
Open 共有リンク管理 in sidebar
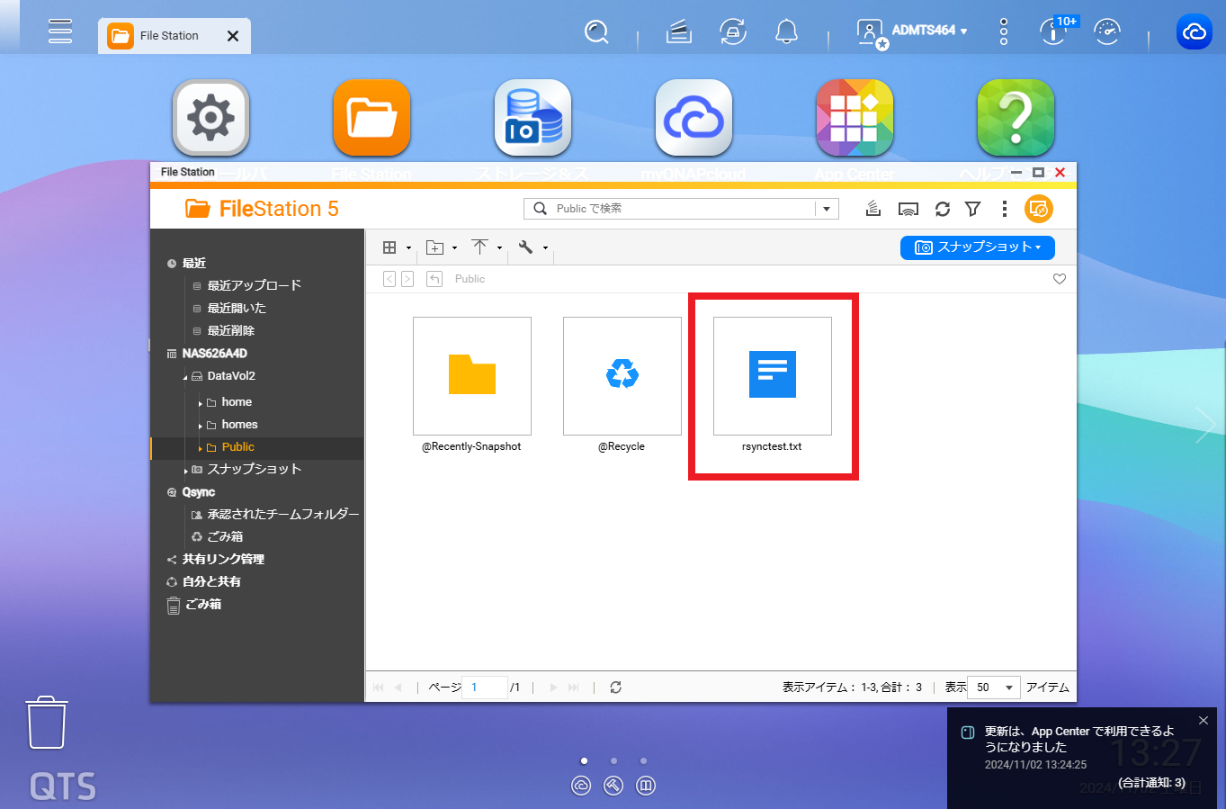pyautogui.click(x=222, y=559)
